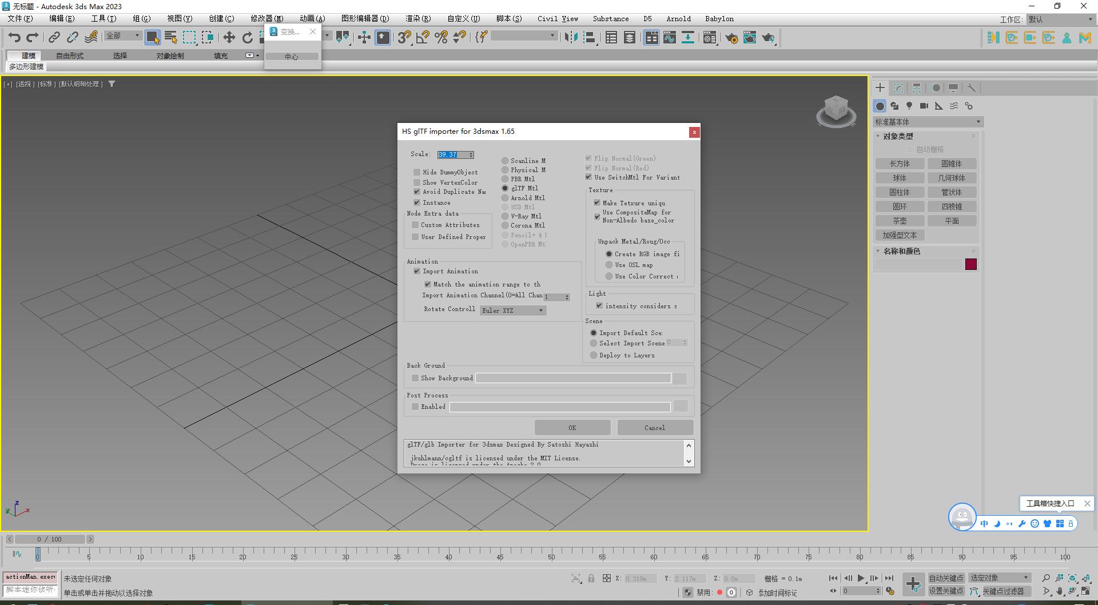1098x605 pixels.
Task: Open the 选定对象 key filter dropdown
Action: (999, 578)
